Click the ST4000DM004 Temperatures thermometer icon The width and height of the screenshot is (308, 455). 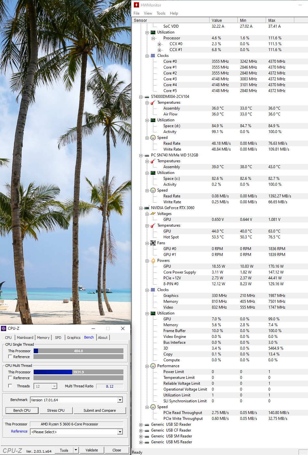coord(153,102)
